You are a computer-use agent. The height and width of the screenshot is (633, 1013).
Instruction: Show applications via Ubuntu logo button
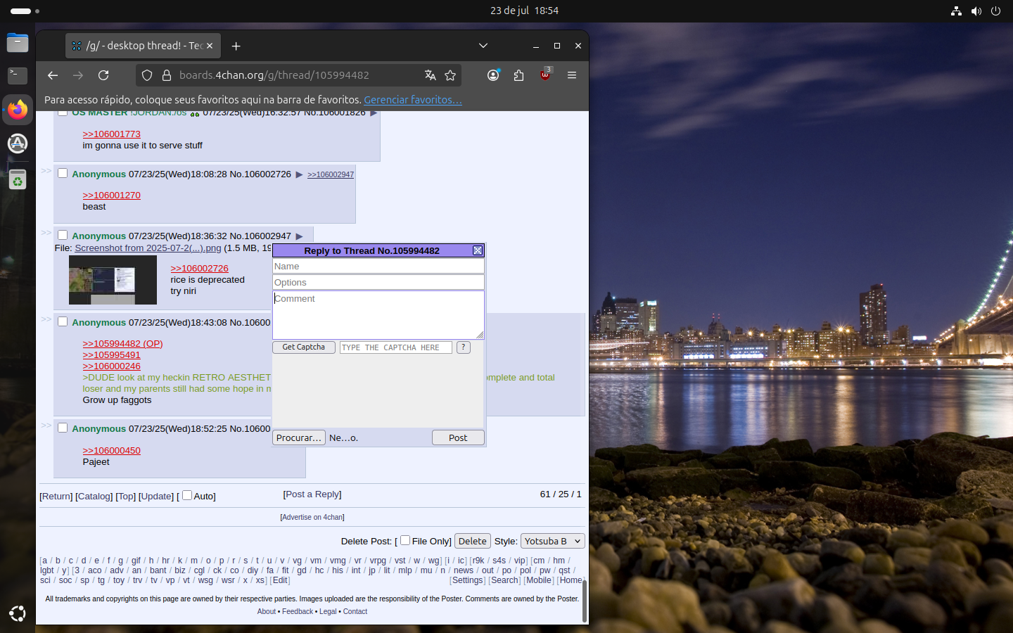[18, 614]
